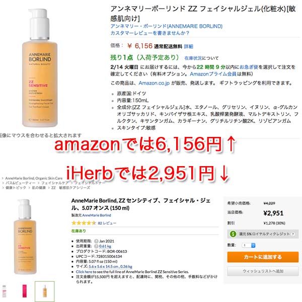The height and width of the screenshot is (302, 302).
Task: Click the info icon next to 使用期限
Action: coord(96,241)
